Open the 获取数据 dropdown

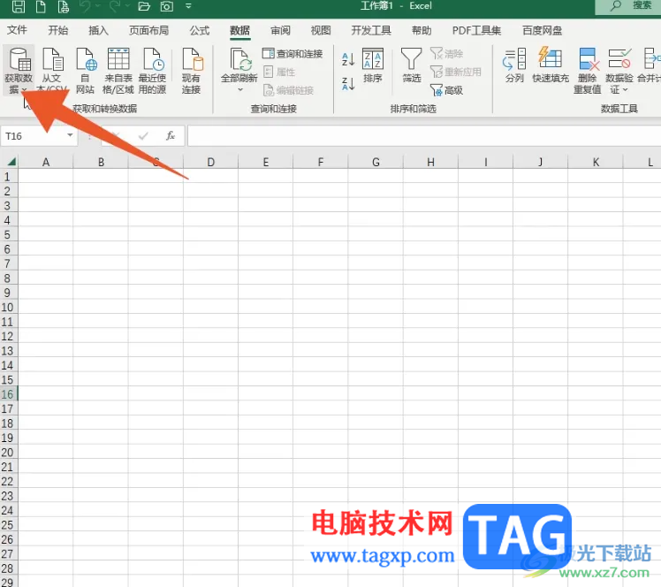click(x=19, y=71)
